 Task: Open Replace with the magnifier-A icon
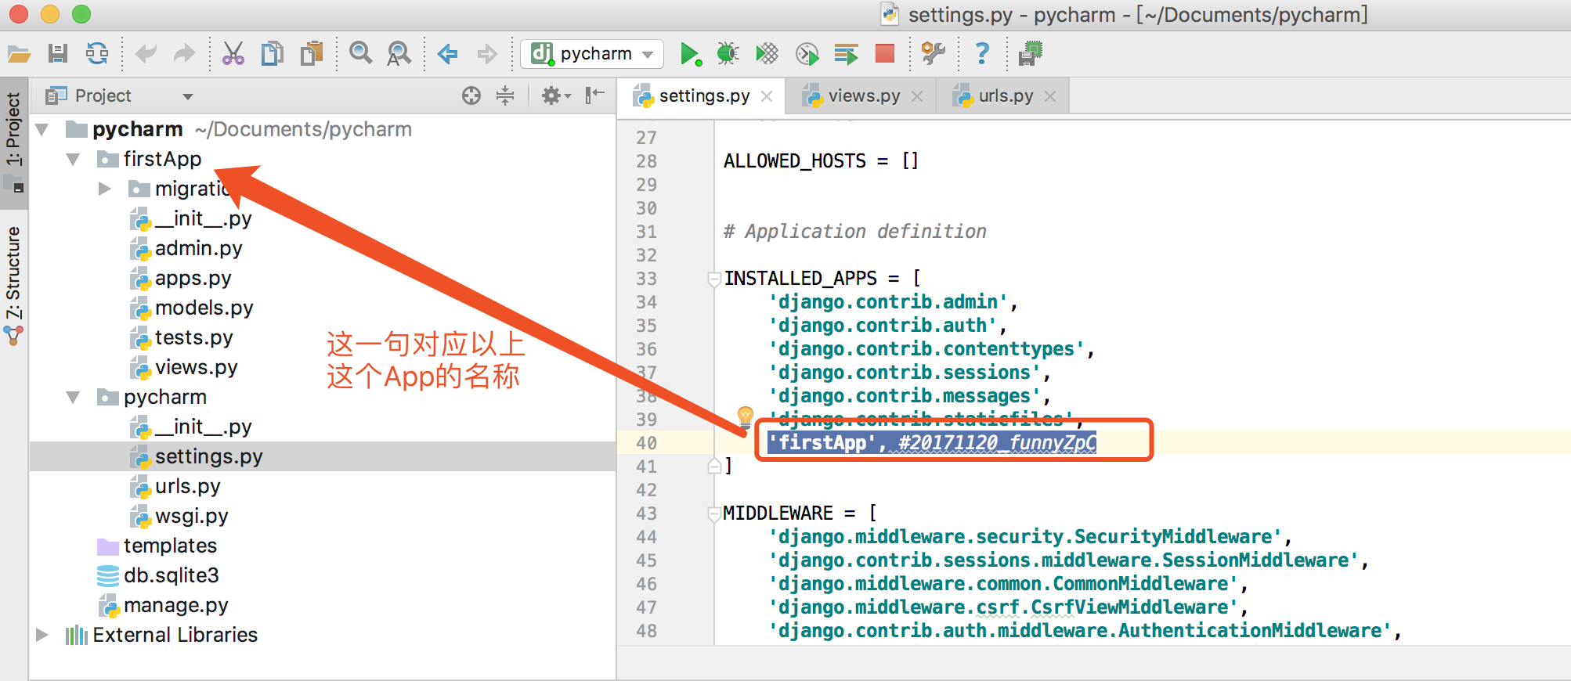(x=399, y=54)
